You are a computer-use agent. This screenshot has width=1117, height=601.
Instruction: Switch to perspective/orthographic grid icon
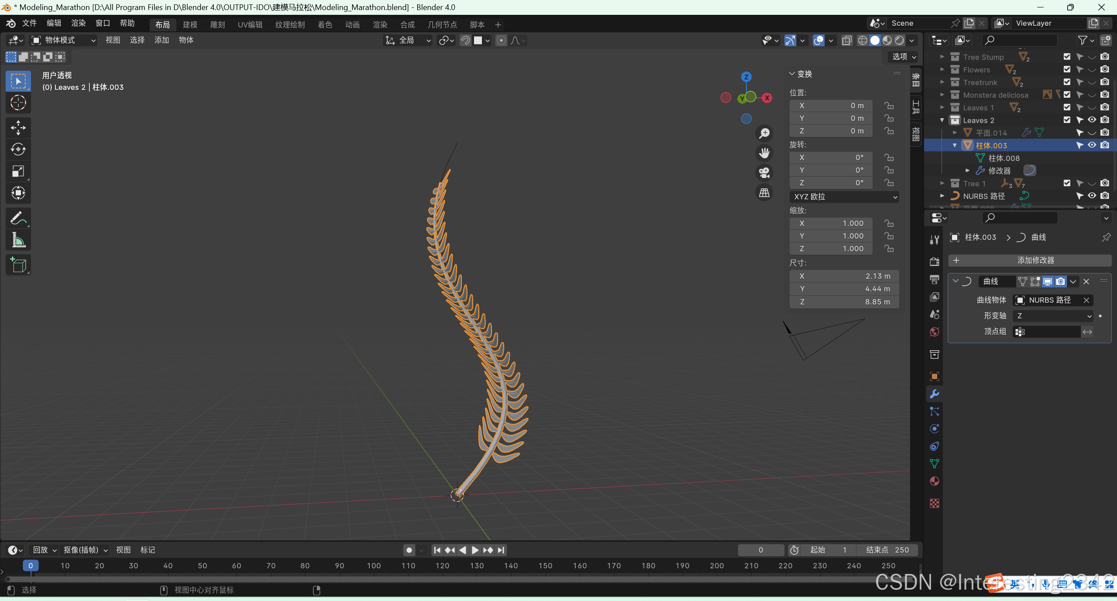pos(764,193)
